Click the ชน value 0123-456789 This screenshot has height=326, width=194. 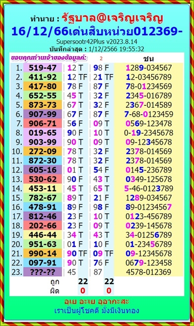tap(149, 217)
